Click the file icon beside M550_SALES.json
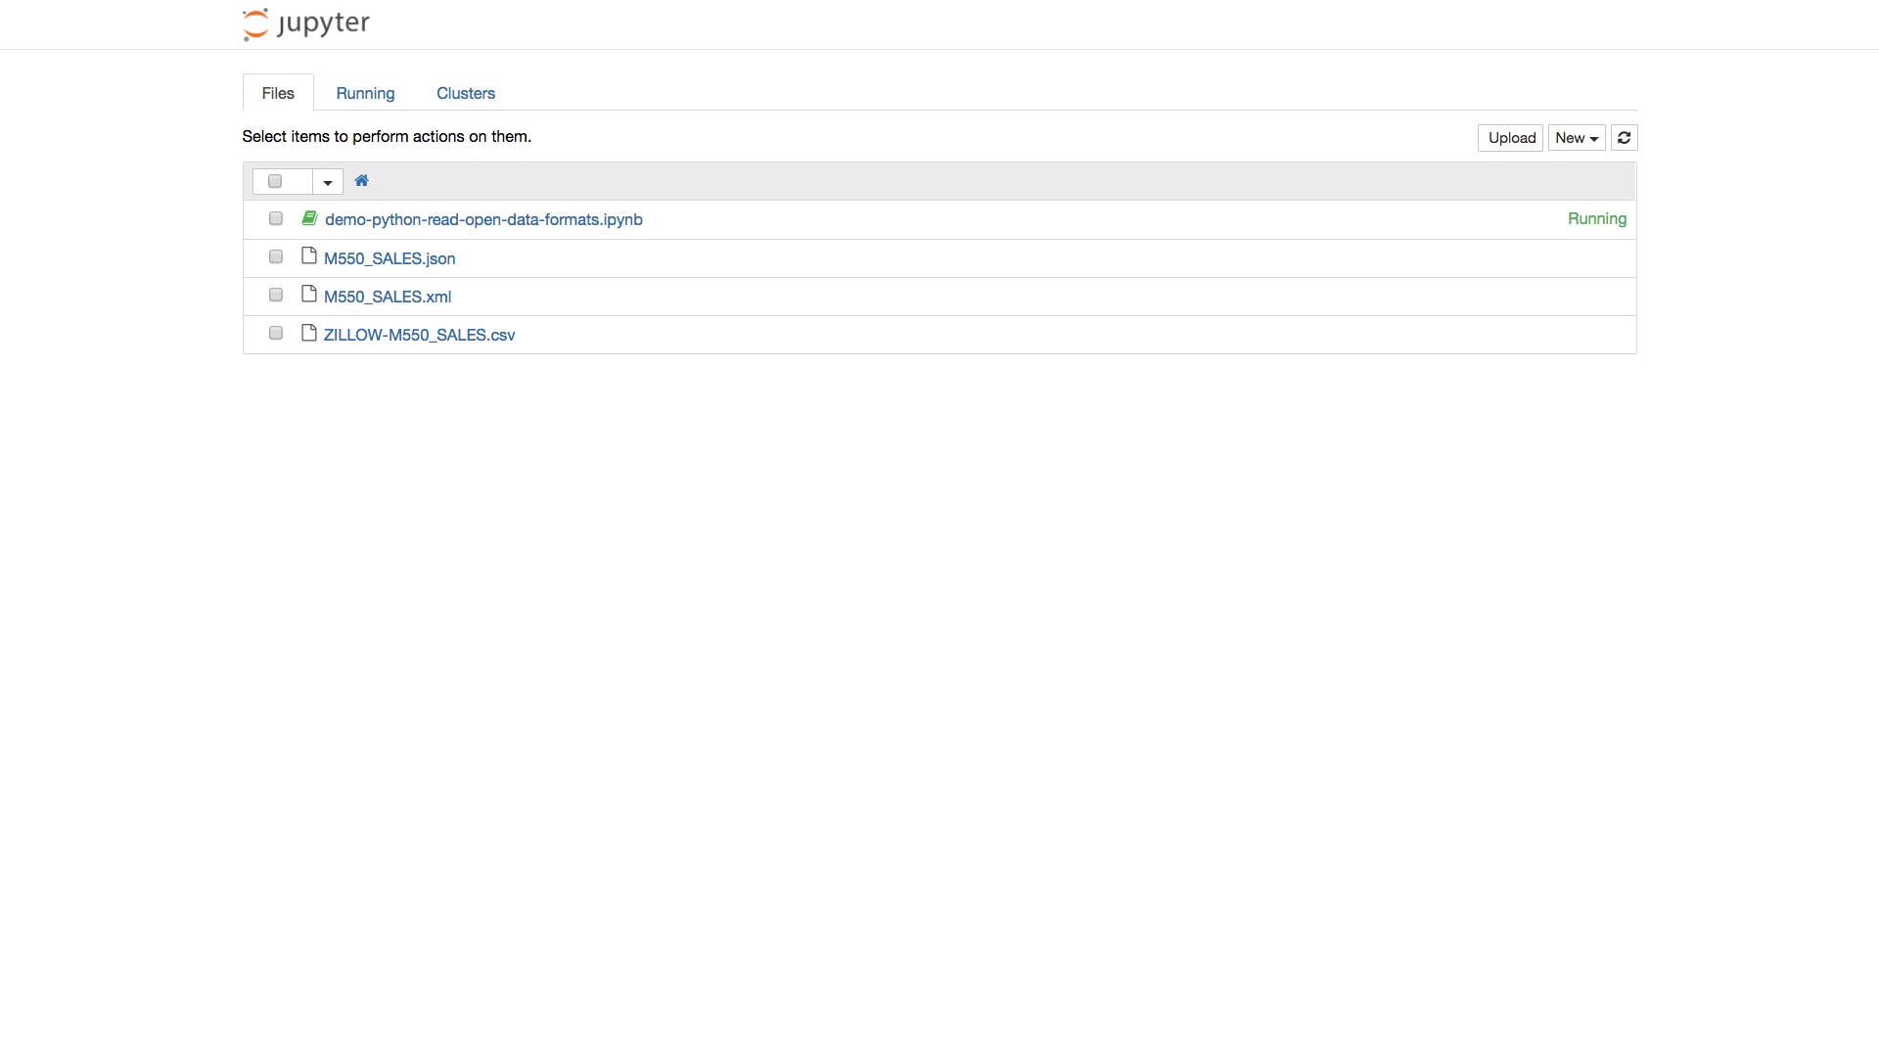The image size is (1879, 1057). pos(309,256)
